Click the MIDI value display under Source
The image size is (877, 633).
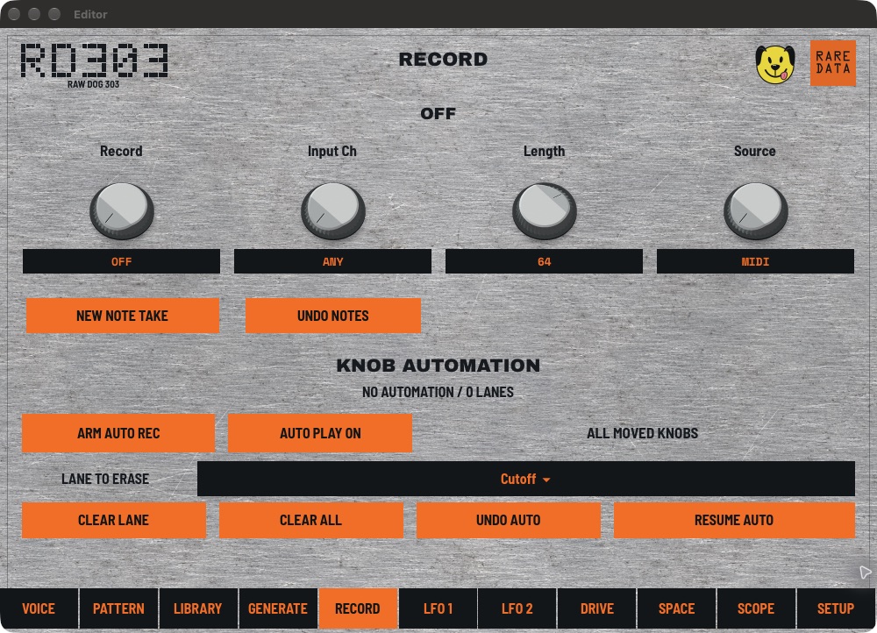pyautogui.click(x=756, y=261)
